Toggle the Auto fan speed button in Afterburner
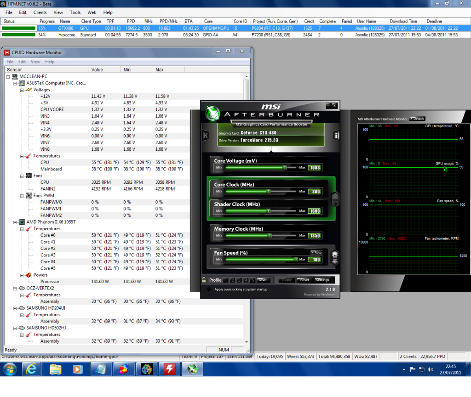Viewport: 471px width, 397px height. click(x=316, y=252)
